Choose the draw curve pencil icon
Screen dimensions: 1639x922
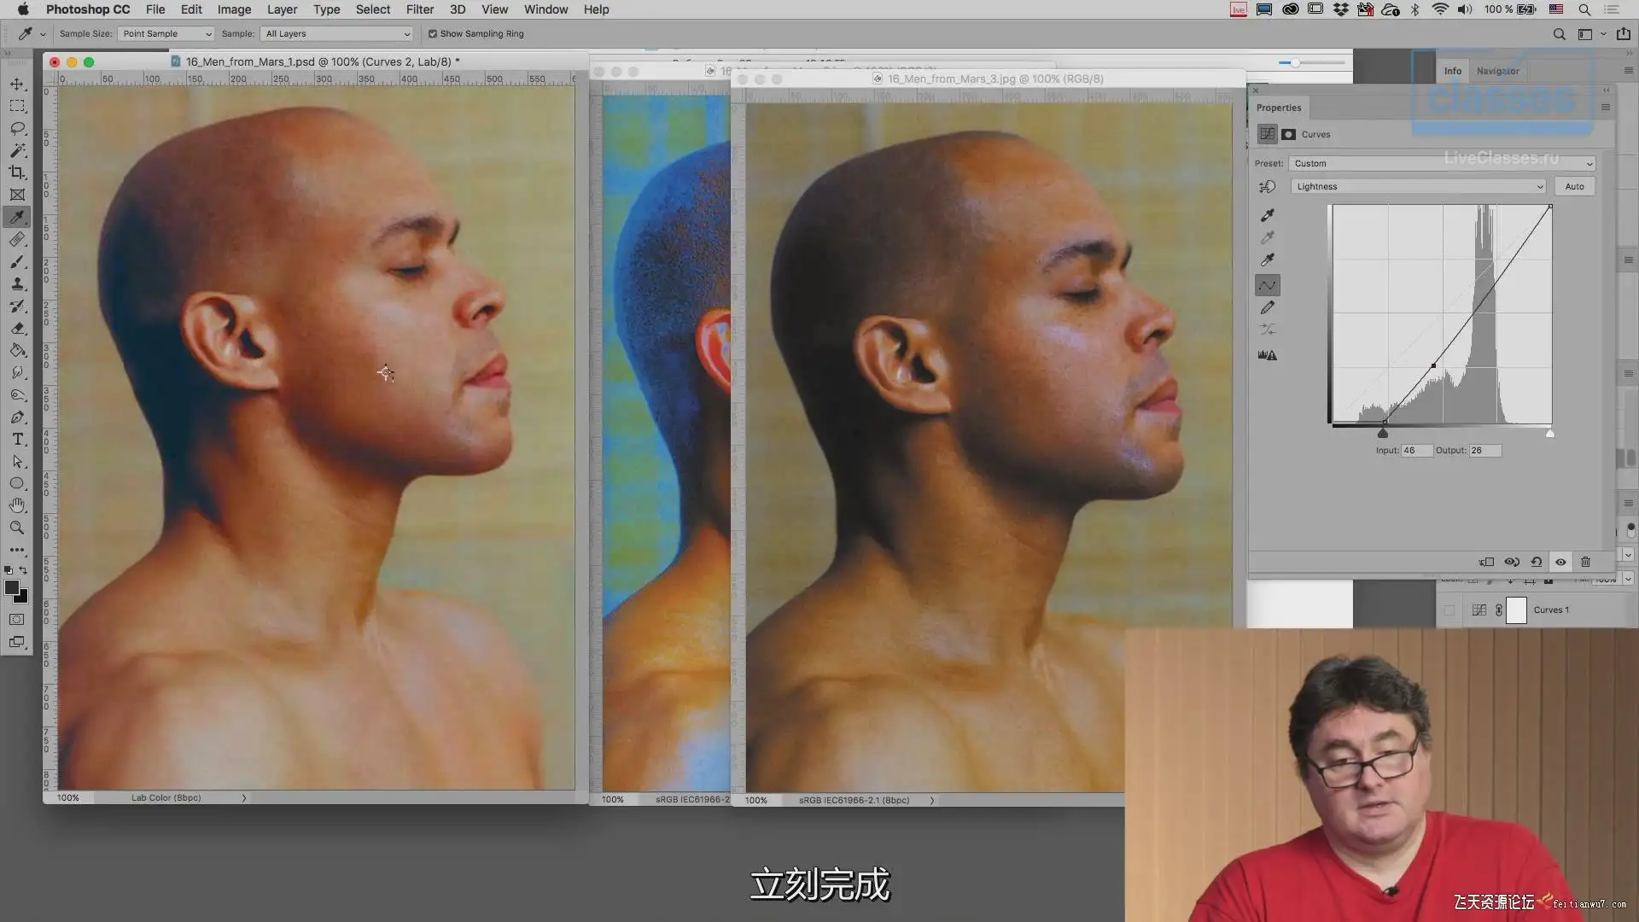point(1268,307)
